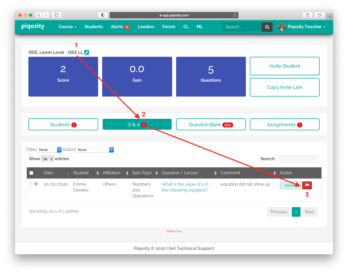This screenshot has height=274, width=348.
Task: Sort by the Affiliation column
Action: point(115,173)
